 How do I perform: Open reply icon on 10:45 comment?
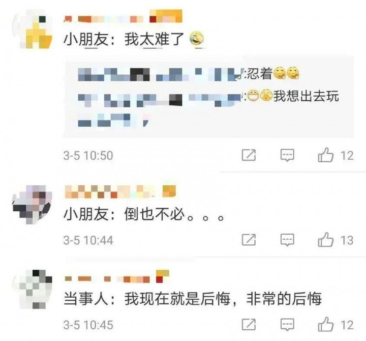tap(287, 325)
